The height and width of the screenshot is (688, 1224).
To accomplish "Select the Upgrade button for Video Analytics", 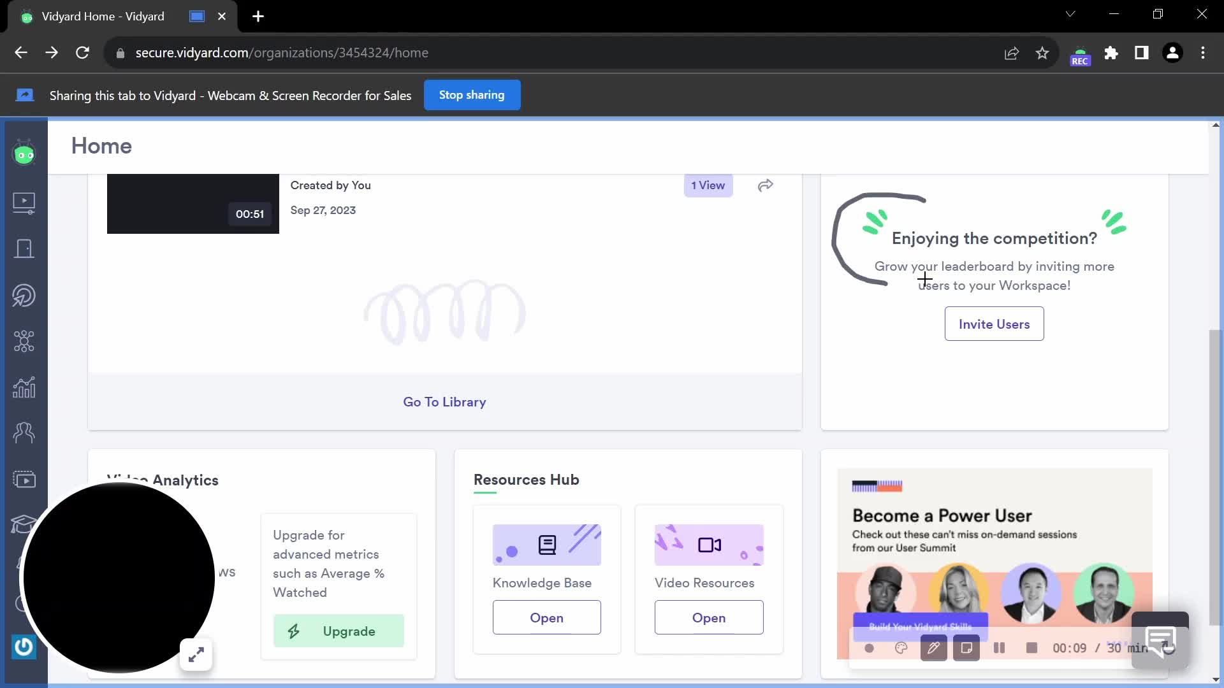I will coord(339,631).
